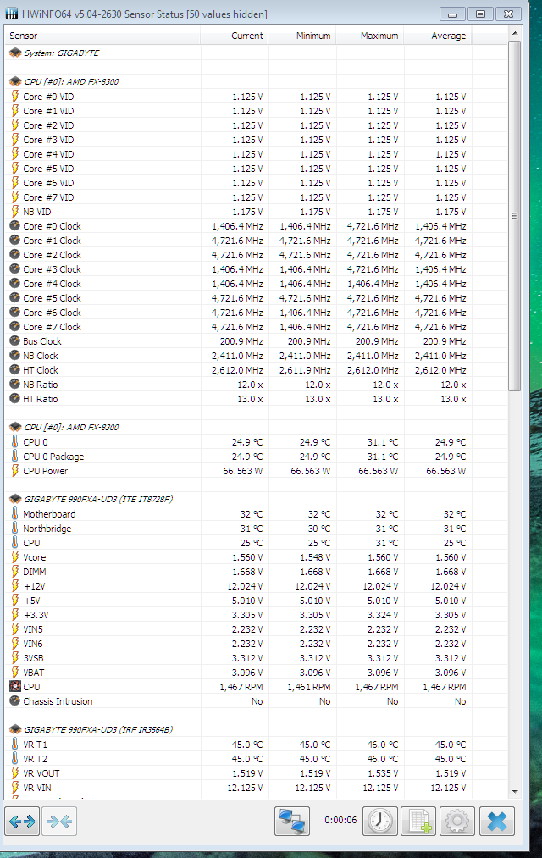Click the NB VID lightning icon
The image size is (542, 858).
tap(15, 211)
